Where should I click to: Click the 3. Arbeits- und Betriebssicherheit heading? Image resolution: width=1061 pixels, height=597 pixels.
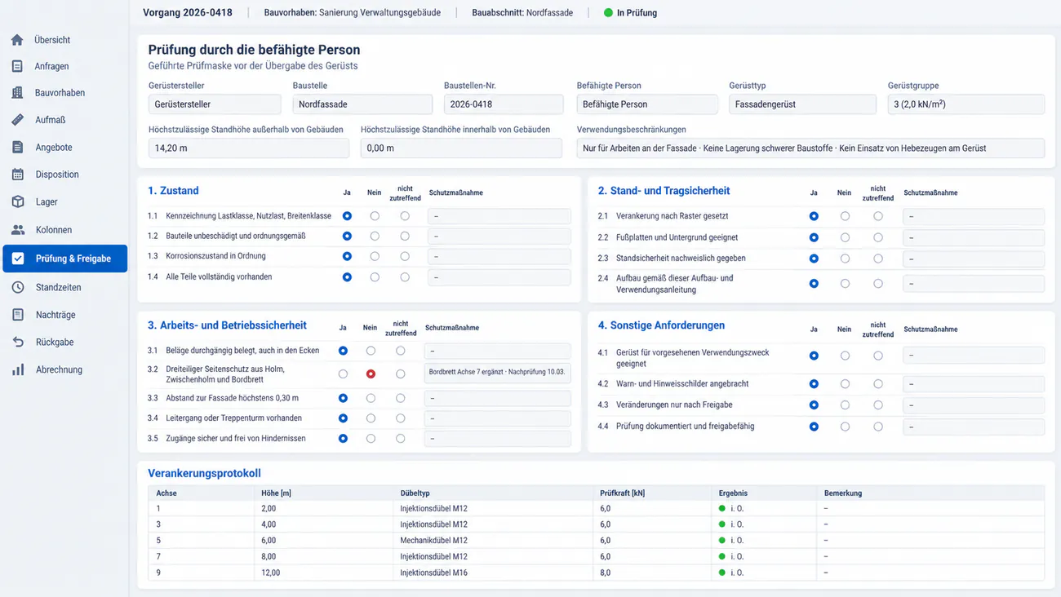pos(227,325)
